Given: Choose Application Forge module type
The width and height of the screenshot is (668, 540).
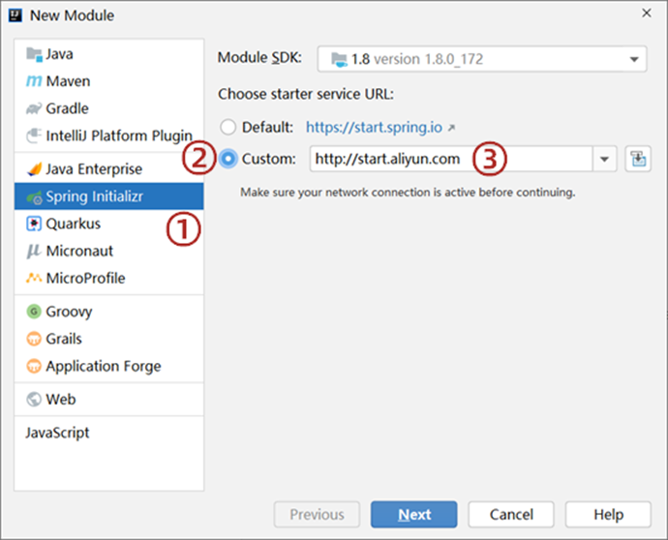Looking at the screenshot, I should click(109, 366).
